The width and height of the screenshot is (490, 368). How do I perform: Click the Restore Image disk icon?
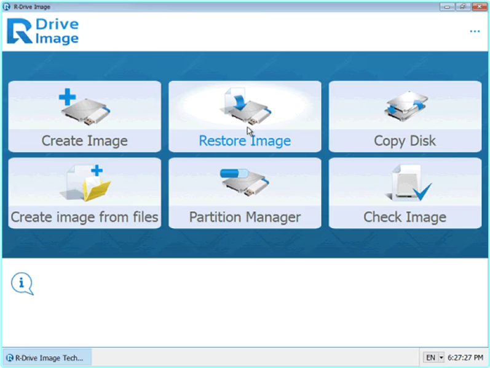pos(245,106)
